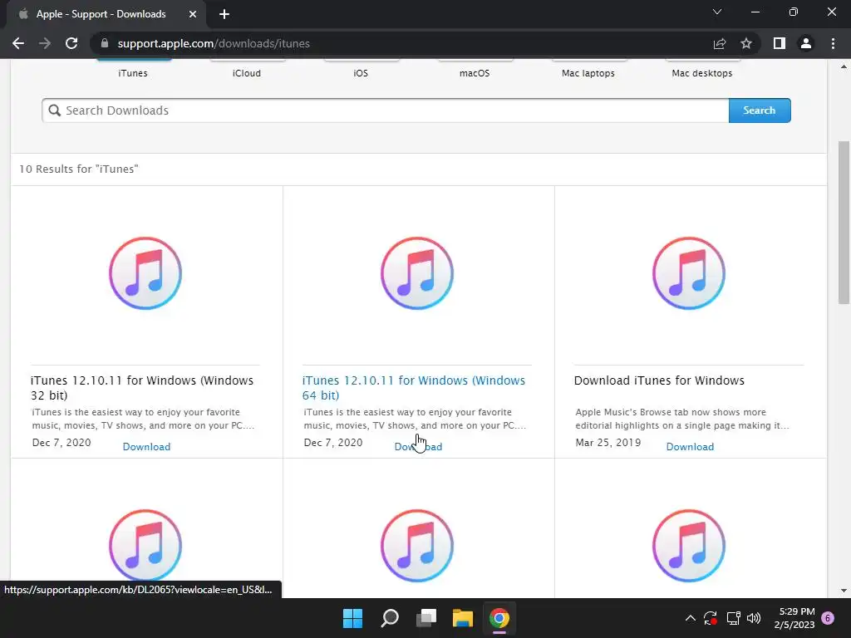Viewport: 851px width, 638px height.
Task: Click middle iTunes icon in second row
Action: [x=417, y=546]
